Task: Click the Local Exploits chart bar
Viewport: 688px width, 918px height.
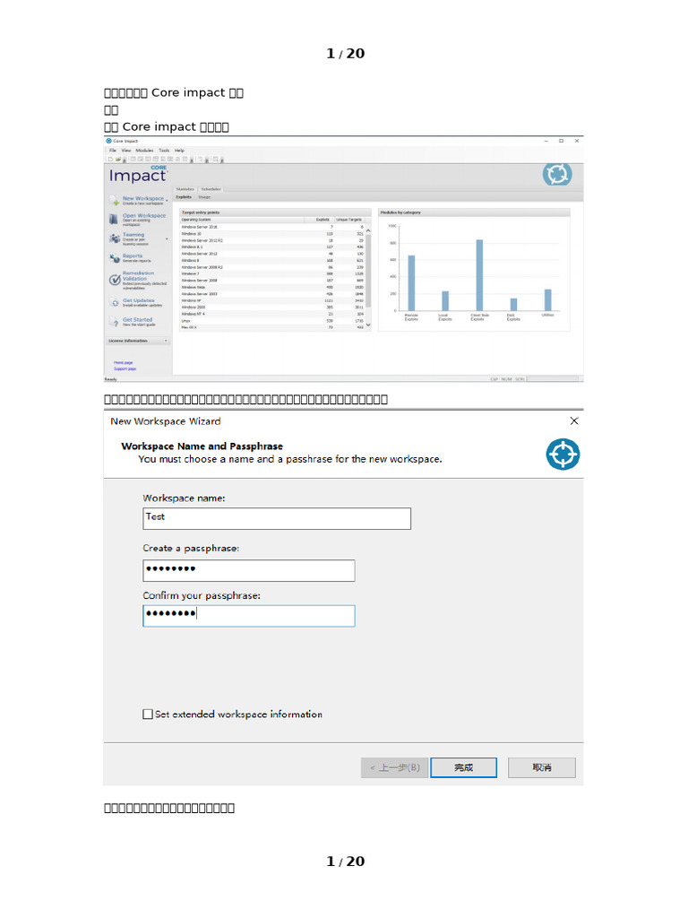Action: coord(445,301)
